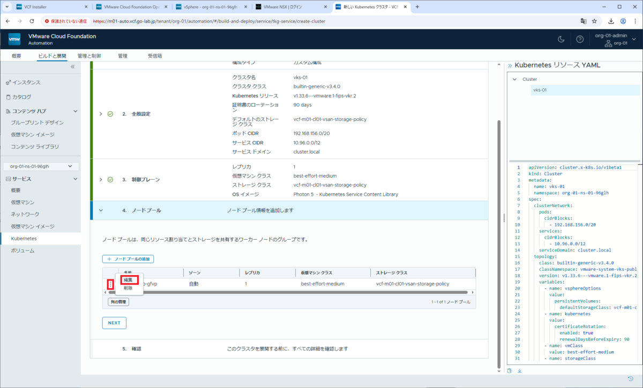This screenshot has width=643, height=388.
Task: Click the vmw logo
Action: point(14,39)
